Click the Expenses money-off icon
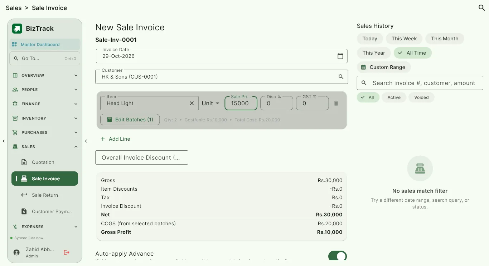Image resolution: width=489 pixels, height=266 pixels. click(15, 227)
